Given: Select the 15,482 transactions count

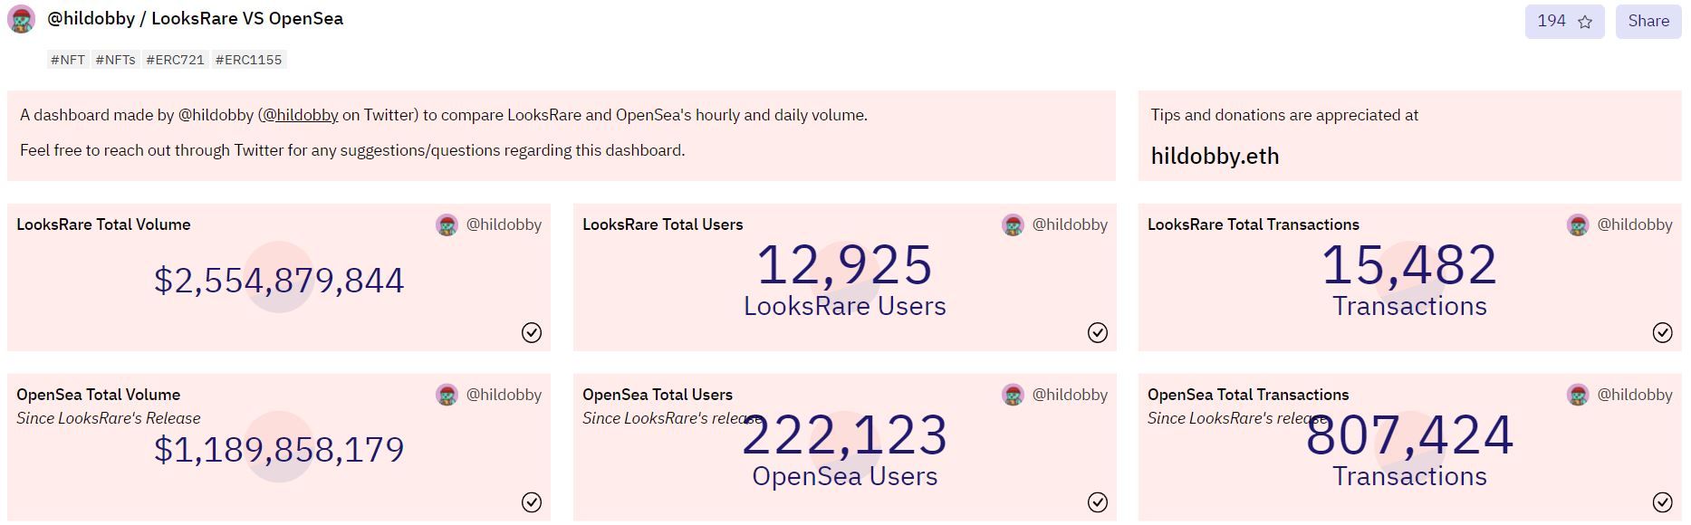Looking at the screenshot, I should [x=1409, y=264].
